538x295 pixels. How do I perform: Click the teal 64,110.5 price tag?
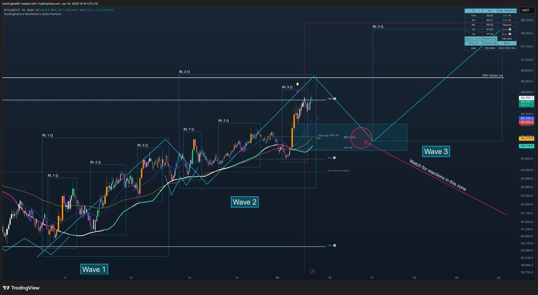tap(526, 146)
